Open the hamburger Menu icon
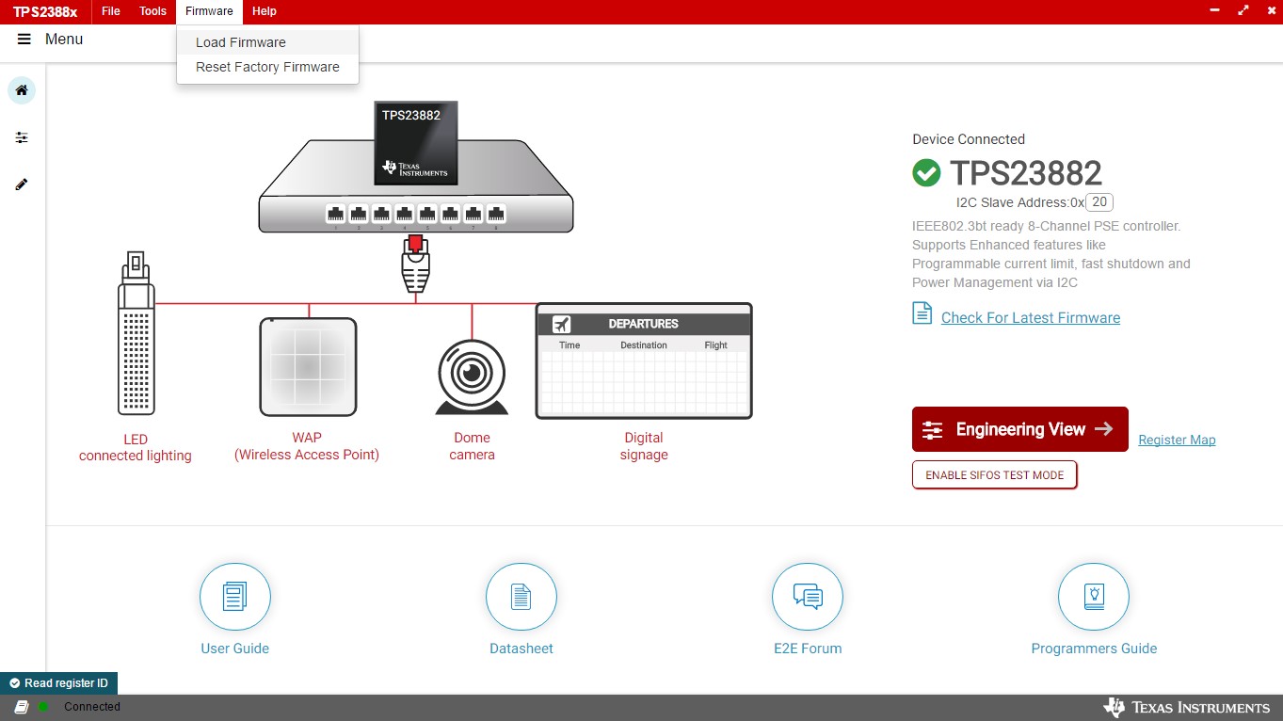The height and width of the screenshot is (721, 1283). 24,40
